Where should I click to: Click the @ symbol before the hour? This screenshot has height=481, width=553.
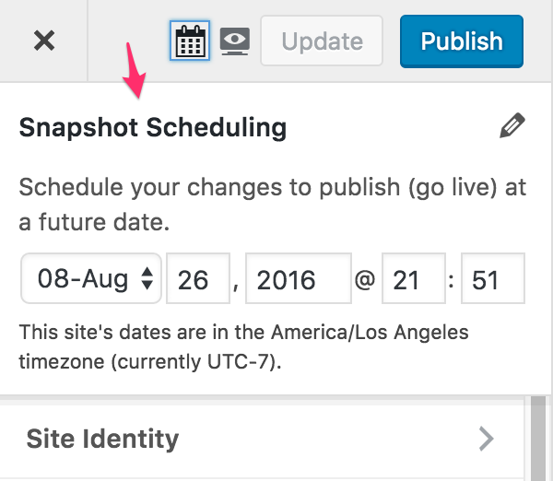click(365, 280)
